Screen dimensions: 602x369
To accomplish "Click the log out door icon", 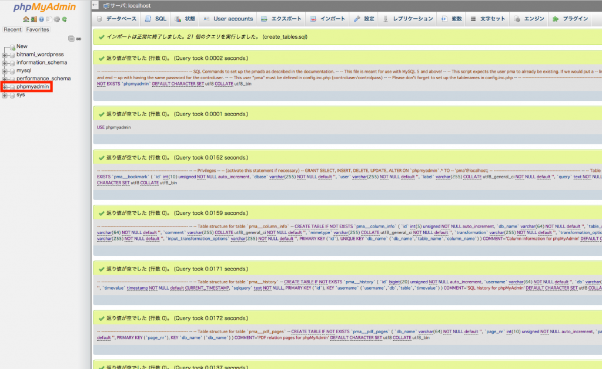I will 34,19.
